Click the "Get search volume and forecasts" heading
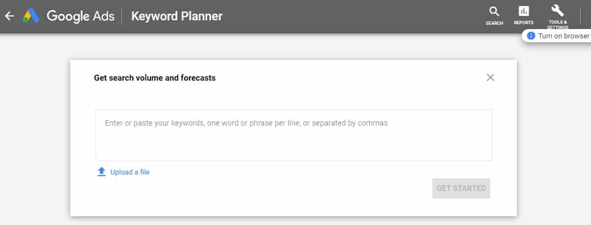 [155, 78]
